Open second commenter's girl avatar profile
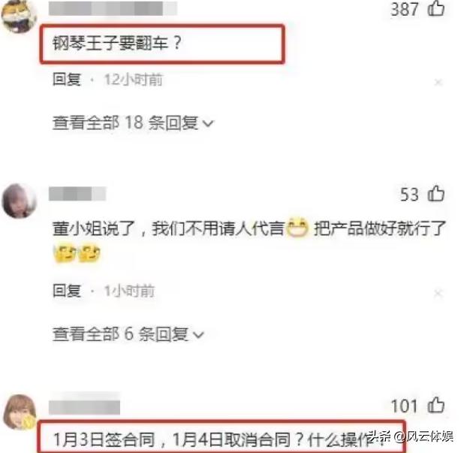Viewport: 464px width, 453px height. coord(19,201)
